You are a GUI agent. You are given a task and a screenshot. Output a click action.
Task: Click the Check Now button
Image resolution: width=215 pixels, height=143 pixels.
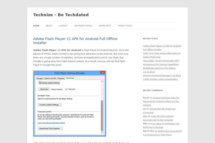(x=44, y=89)
